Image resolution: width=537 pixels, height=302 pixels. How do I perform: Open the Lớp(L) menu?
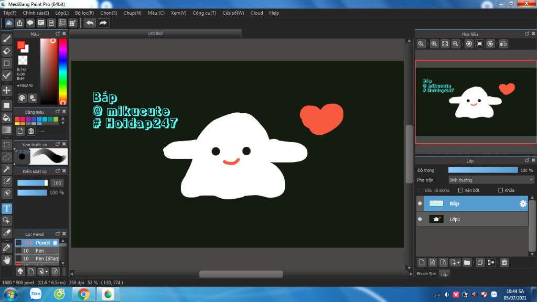[x=62, y=13]
